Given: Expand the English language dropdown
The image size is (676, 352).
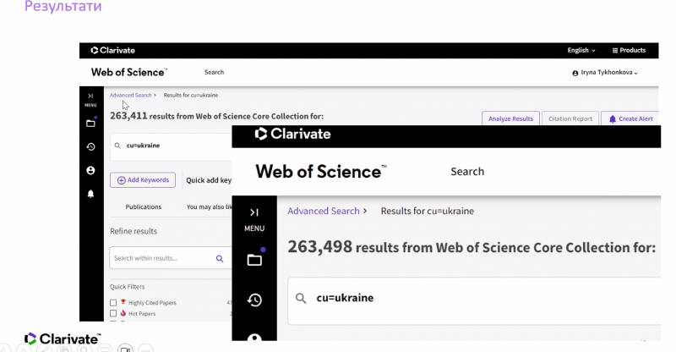Looking at the screenshot, I should tap(581, 50).
